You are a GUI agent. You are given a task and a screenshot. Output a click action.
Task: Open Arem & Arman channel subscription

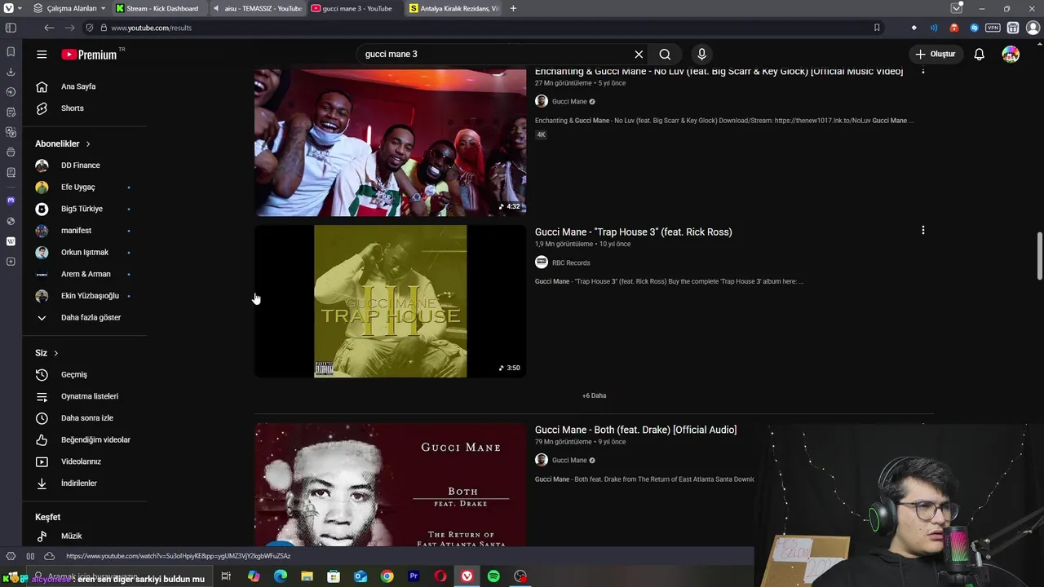point(85,274)
